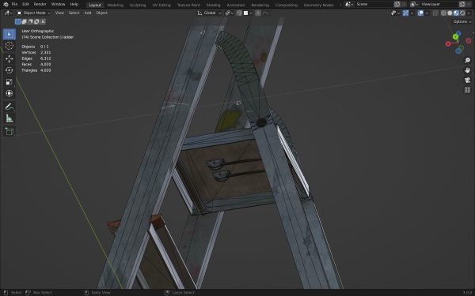475x296 pixels.
Task: Select the Transform tool
Action: (9, 93)
